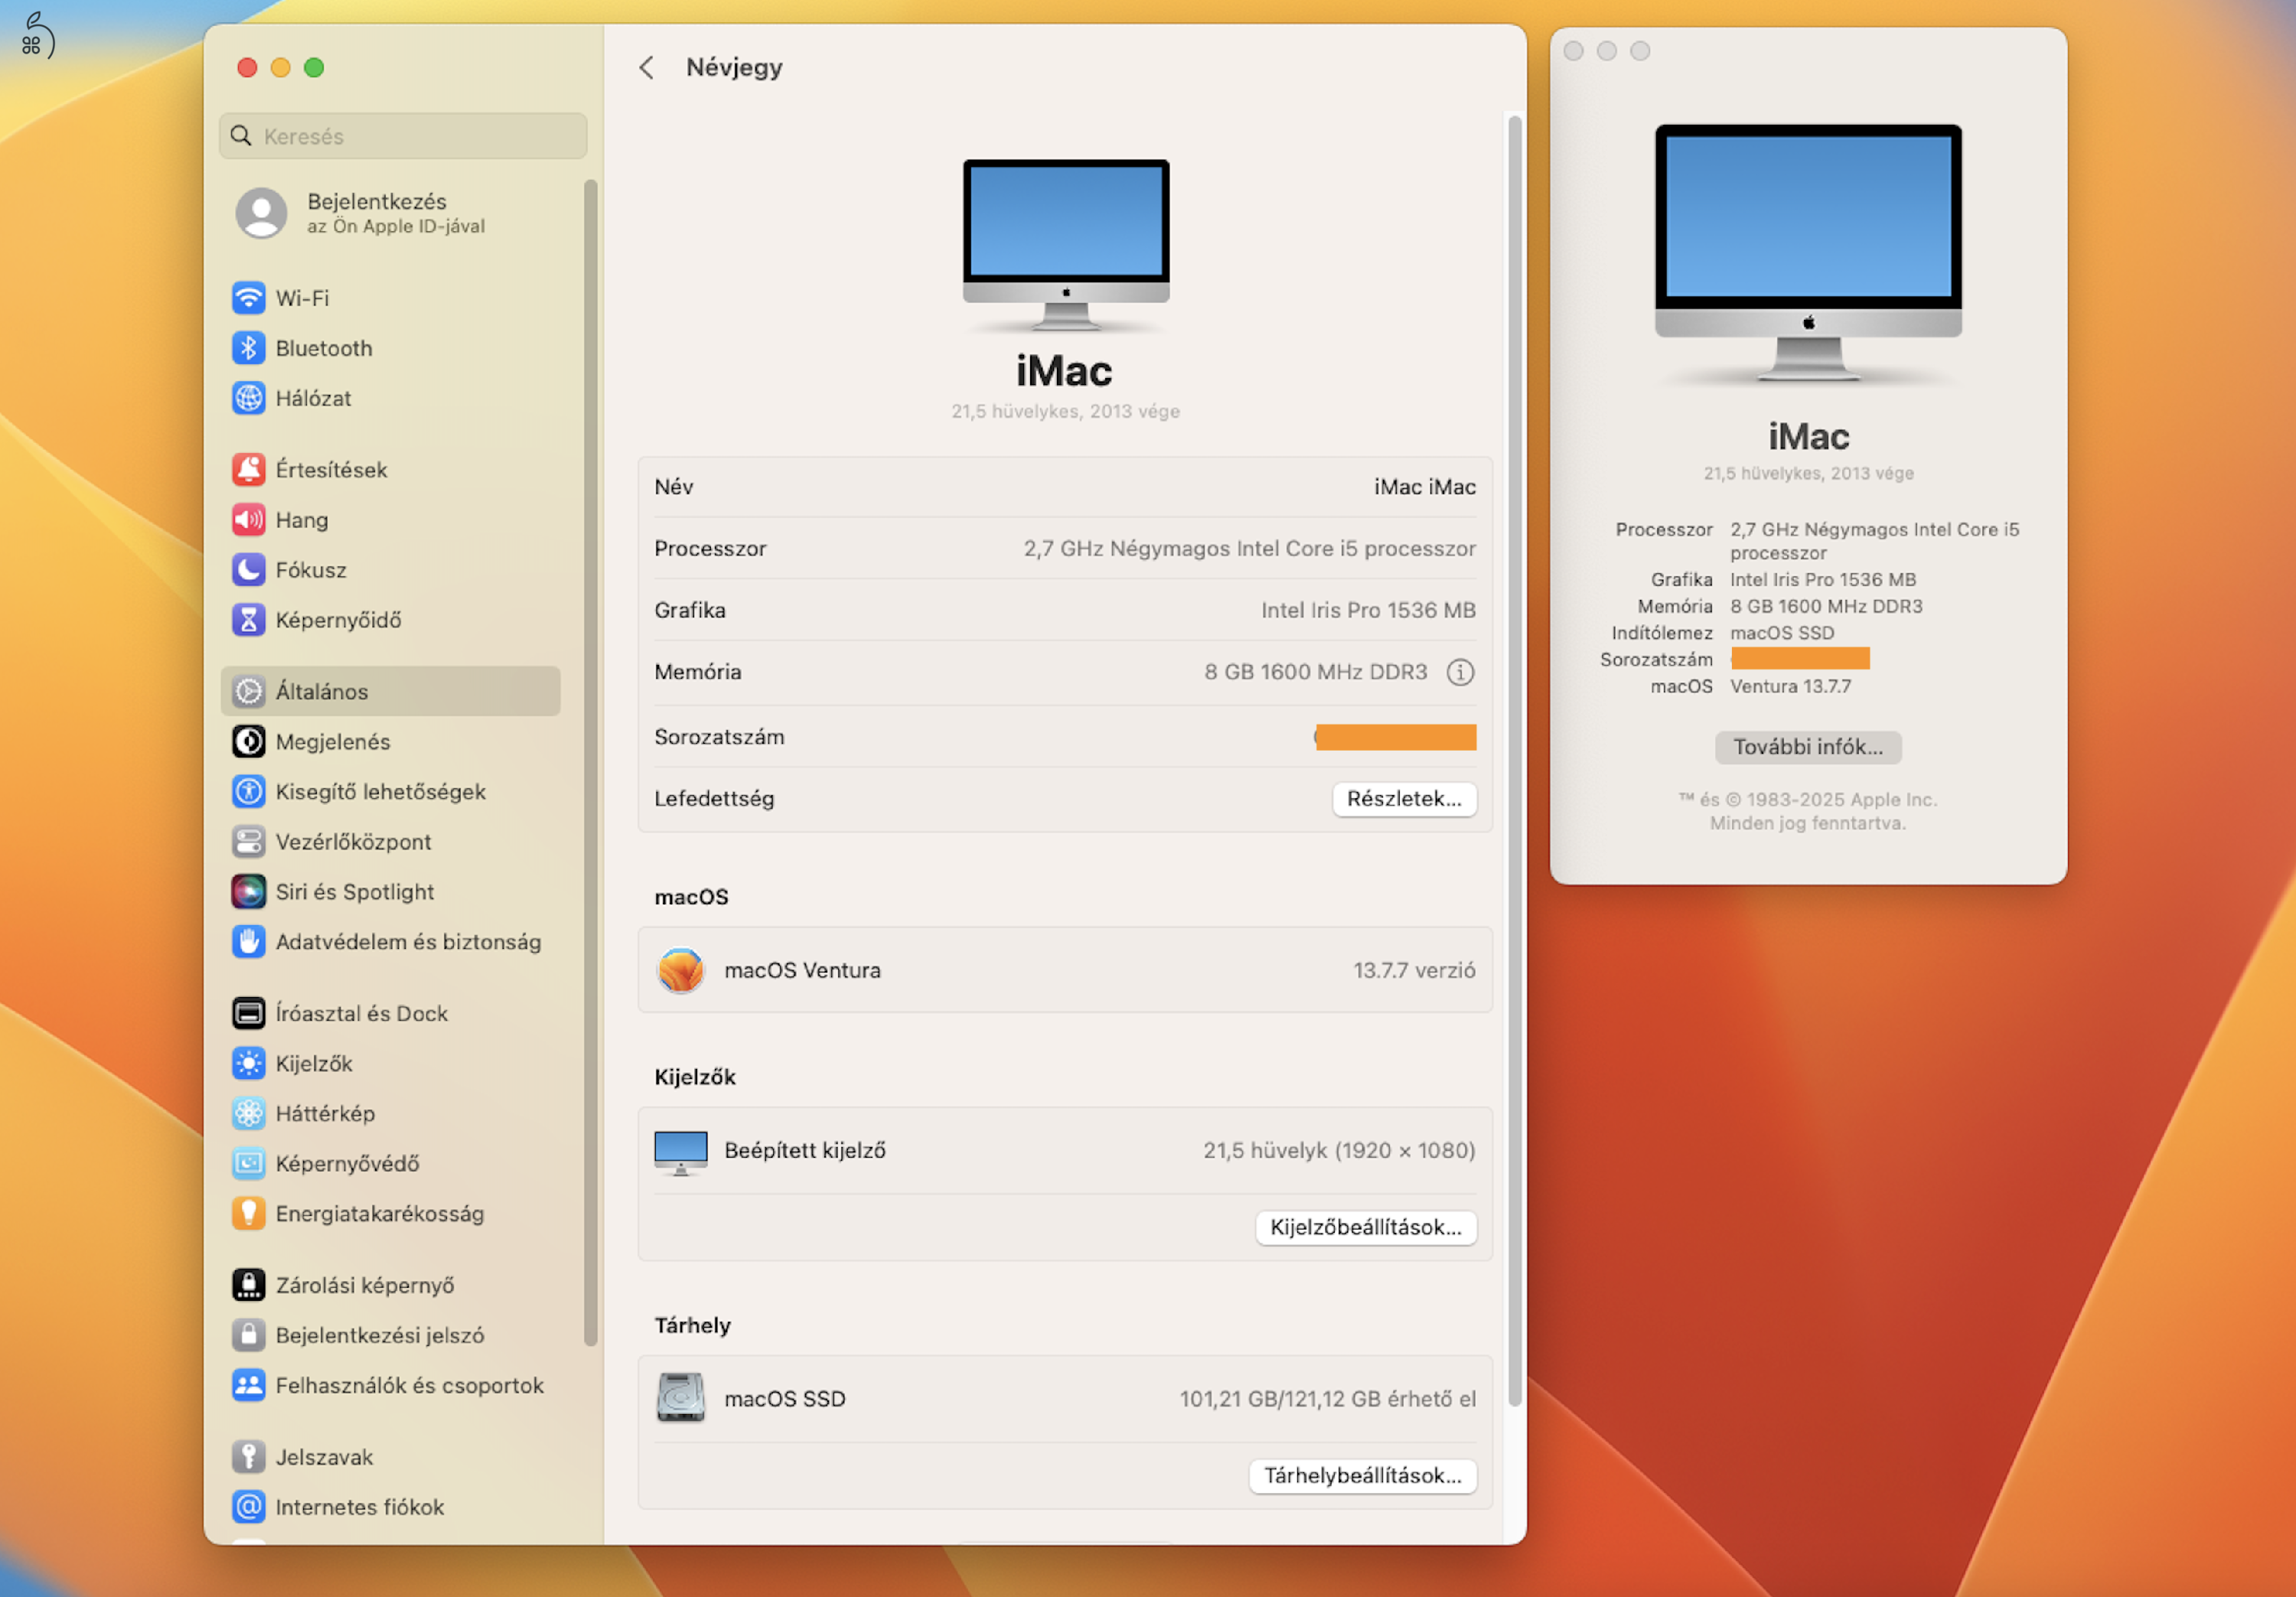Screen dimensions: 2296x1597
Task: Open Siri és Spotlight settings
Action: (354, 892)
